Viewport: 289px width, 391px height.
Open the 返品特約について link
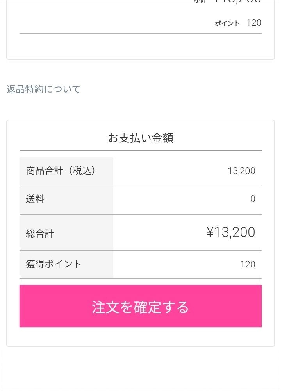tap(43, 90)
